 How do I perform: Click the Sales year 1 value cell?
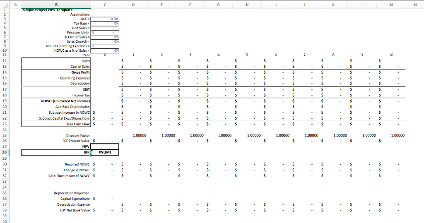click(133, 61)
